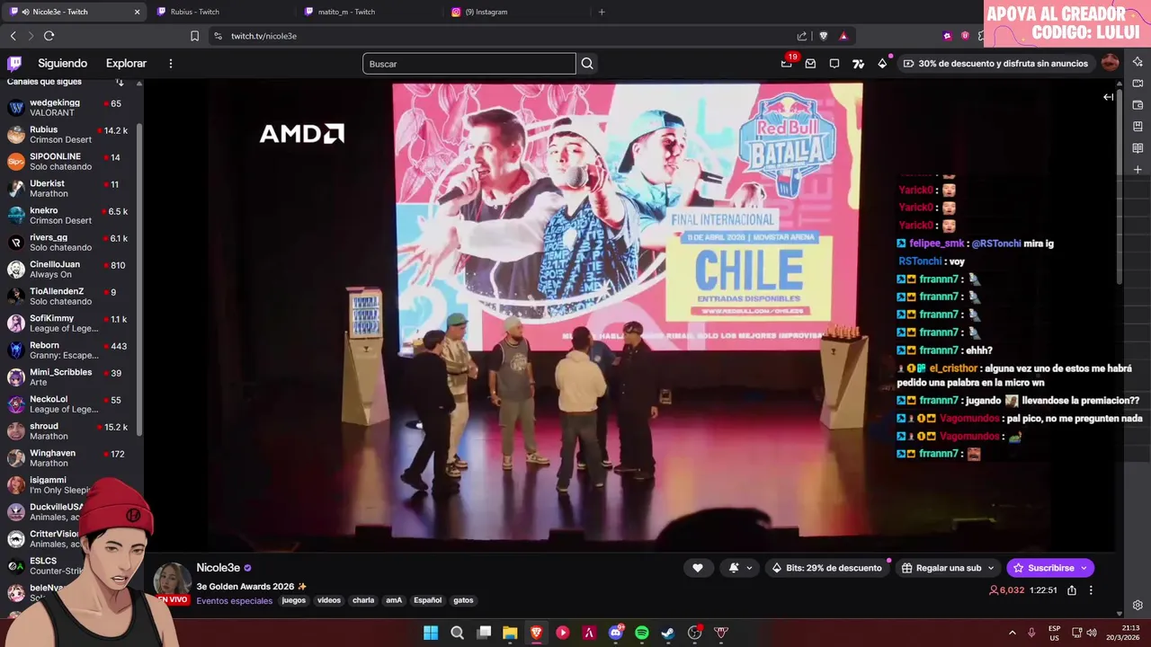This screenshot has height=647, width=1151.
Task: Open stream more options three dots
Action: point(1091,590)
